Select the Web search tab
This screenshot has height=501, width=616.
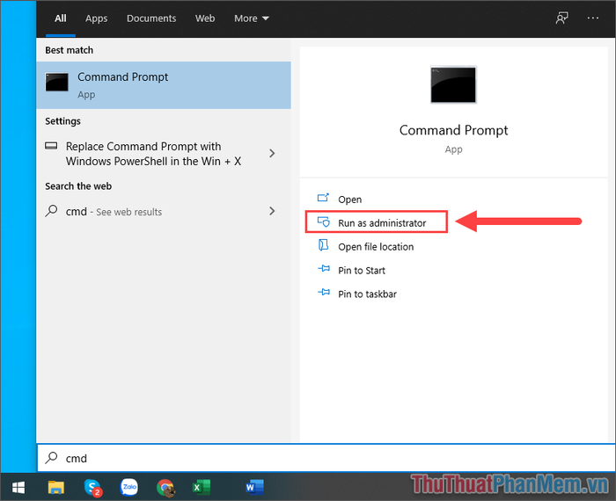point(205,18)
